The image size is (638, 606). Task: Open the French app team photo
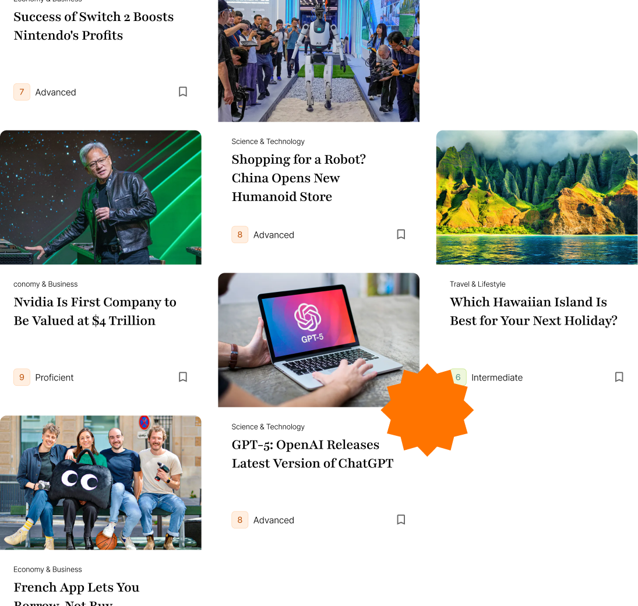coord(100,482)
